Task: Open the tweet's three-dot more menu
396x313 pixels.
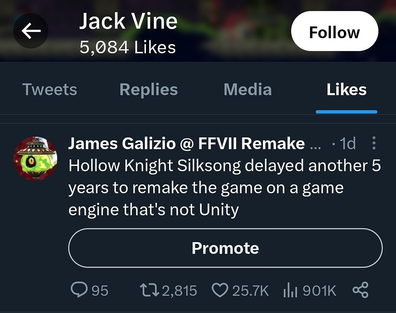Action: coord(374,143)
